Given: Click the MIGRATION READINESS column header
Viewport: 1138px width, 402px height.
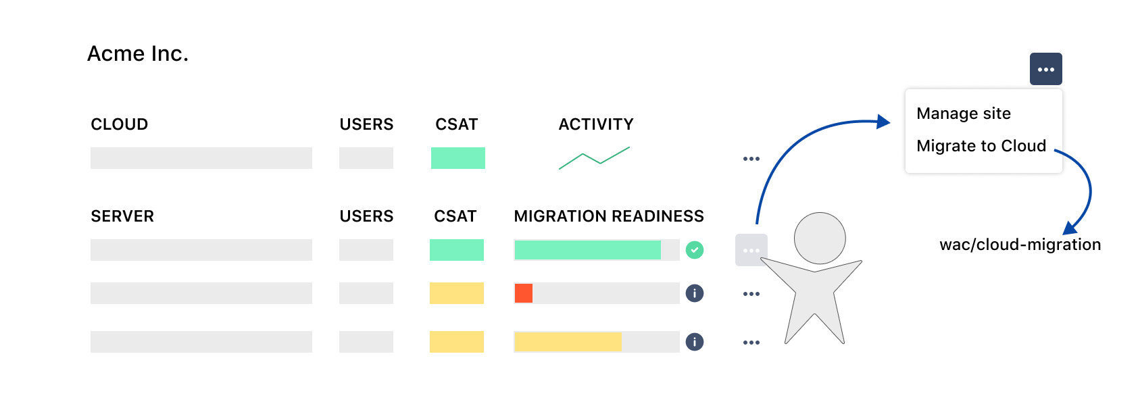Looking at the screenshot, I should (609, 216).
